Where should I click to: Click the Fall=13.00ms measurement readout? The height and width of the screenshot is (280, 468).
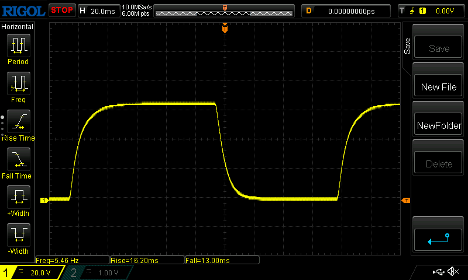(222, 260)
